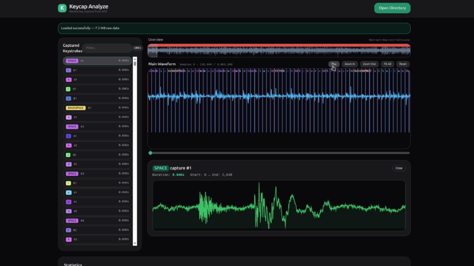
Task: Open Directory to load capture data
Action: [x=392, y=8]
